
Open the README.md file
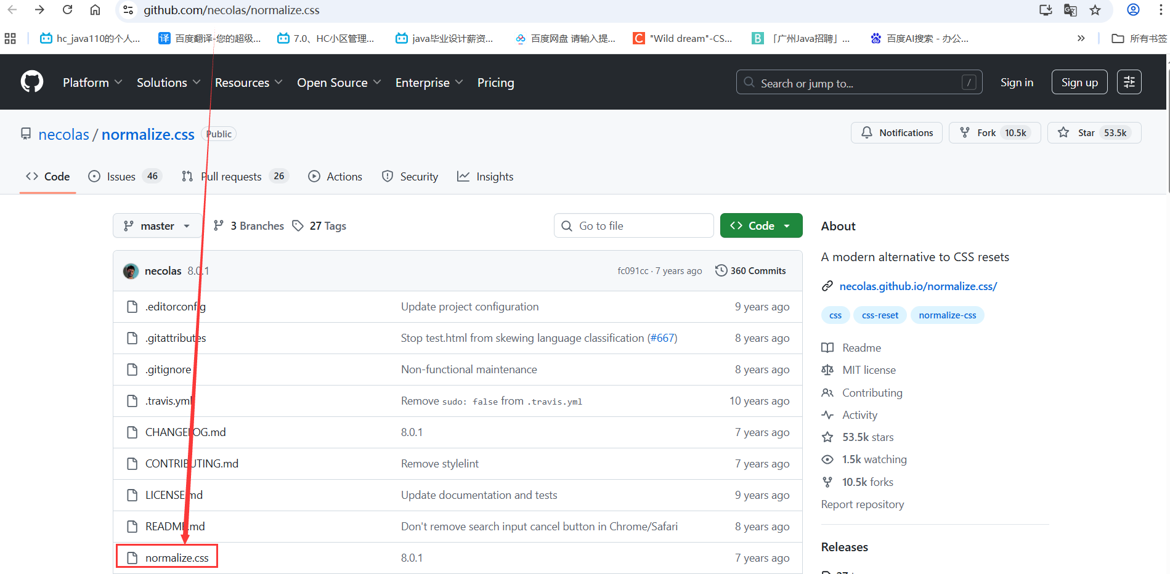coord(175,527)
